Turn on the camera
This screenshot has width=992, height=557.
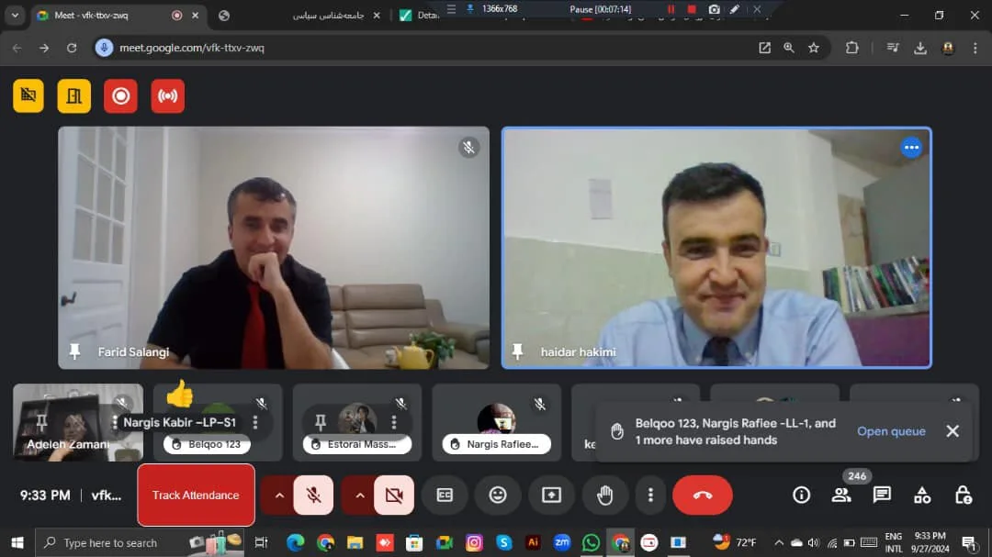[x=394, y=496]
